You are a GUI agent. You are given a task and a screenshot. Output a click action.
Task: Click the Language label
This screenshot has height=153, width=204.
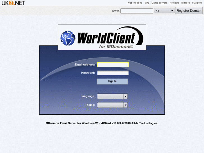coord(88,96)
